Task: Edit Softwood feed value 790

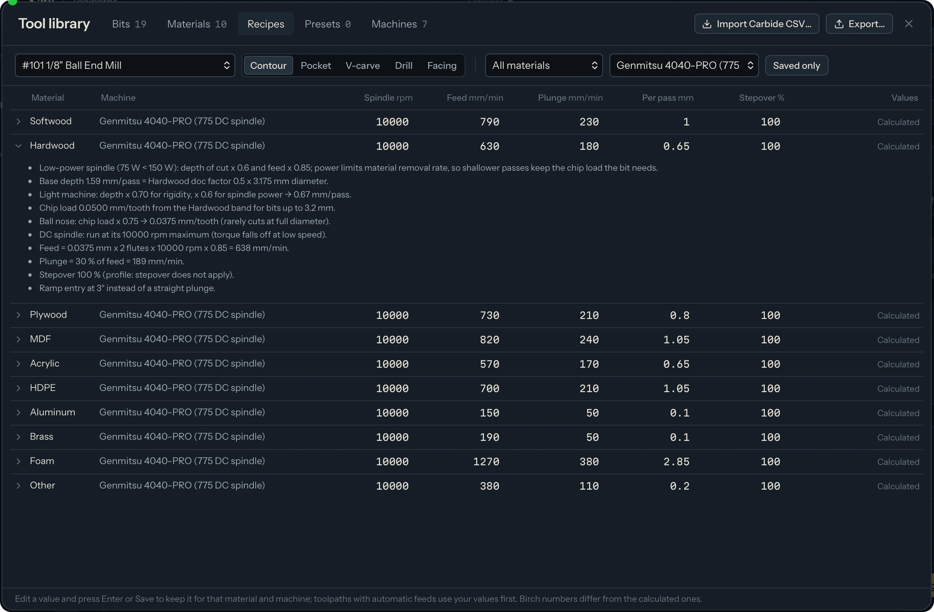Action: [489, 122]
